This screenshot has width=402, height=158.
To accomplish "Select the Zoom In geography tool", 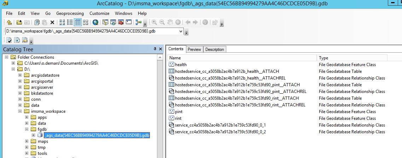I will click(x=154, y=22).
